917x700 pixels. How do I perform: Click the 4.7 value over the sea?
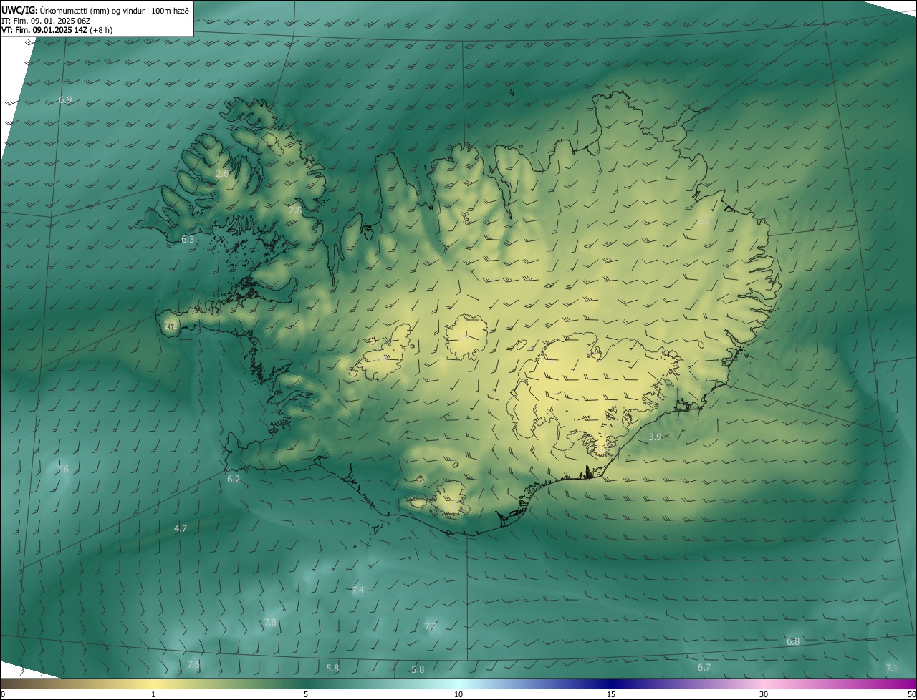(x=181, y=528)
